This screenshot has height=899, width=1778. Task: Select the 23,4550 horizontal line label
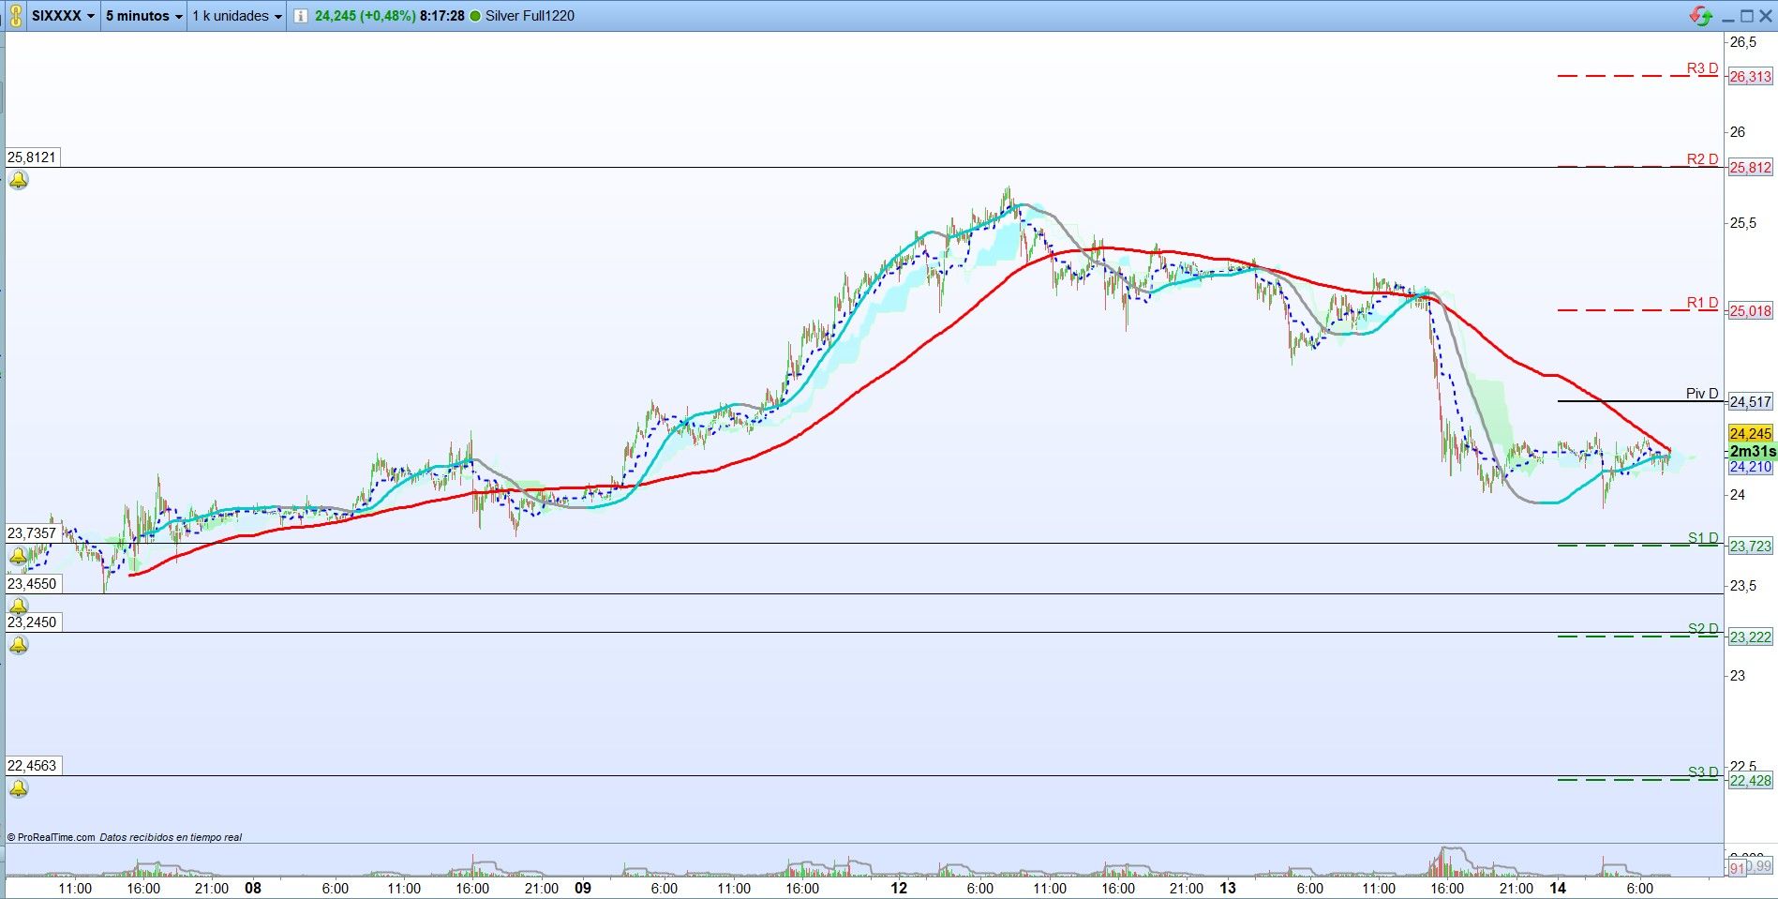pos(32,584)
